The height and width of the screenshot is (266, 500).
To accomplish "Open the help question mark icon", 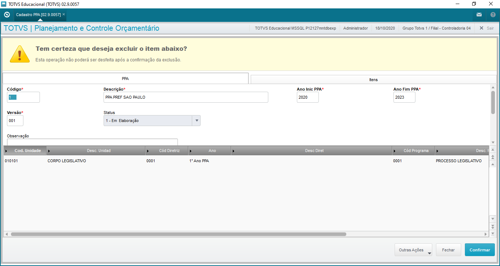I will 493,15.
